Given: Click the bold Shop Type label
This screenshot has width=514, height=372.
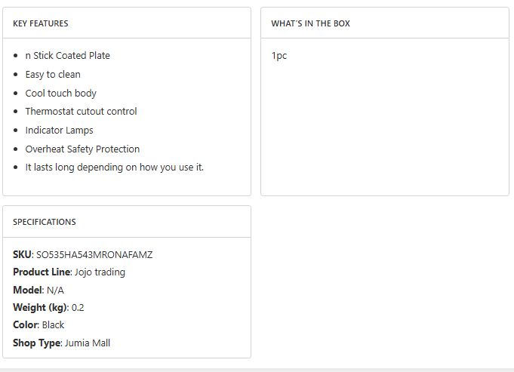Looking at the screenshot, I should (38, 343).
